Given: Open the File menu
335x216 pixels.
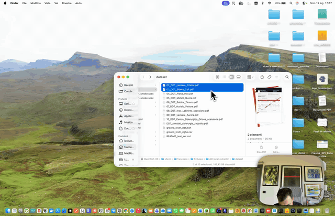Looking at the screenshot, I should [x=25, y=3].
